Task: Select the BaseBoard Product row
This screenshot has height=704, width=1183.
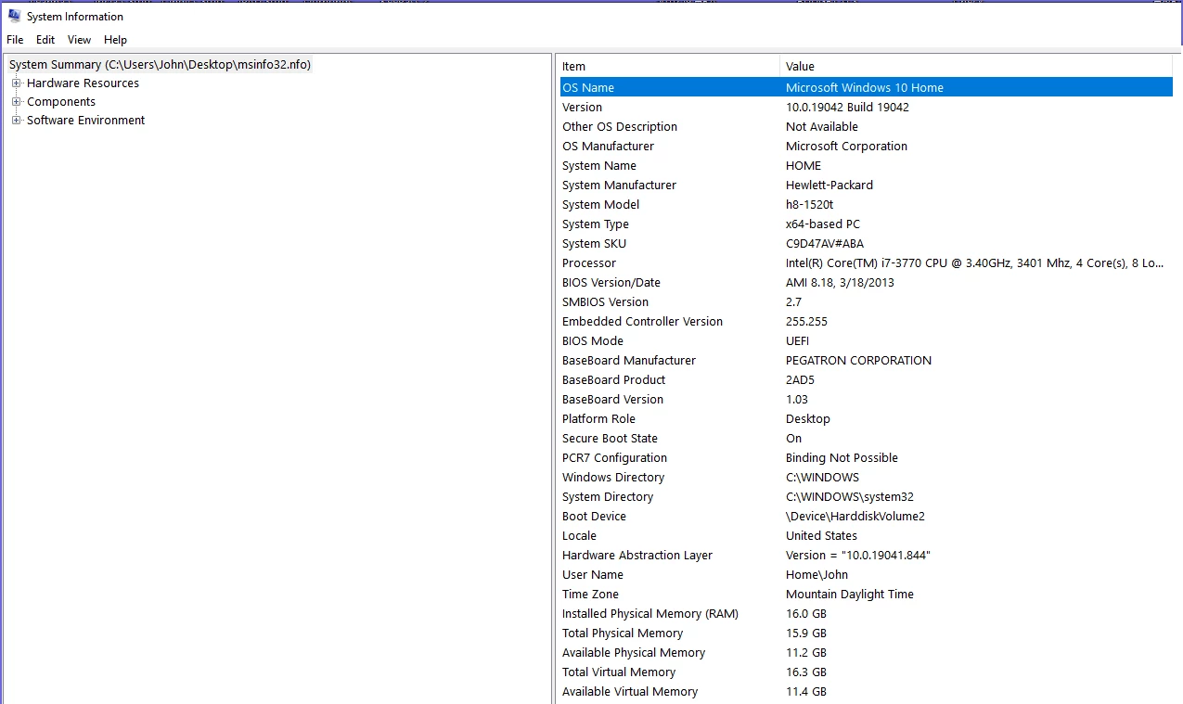Action: click(x=866, y=379)
